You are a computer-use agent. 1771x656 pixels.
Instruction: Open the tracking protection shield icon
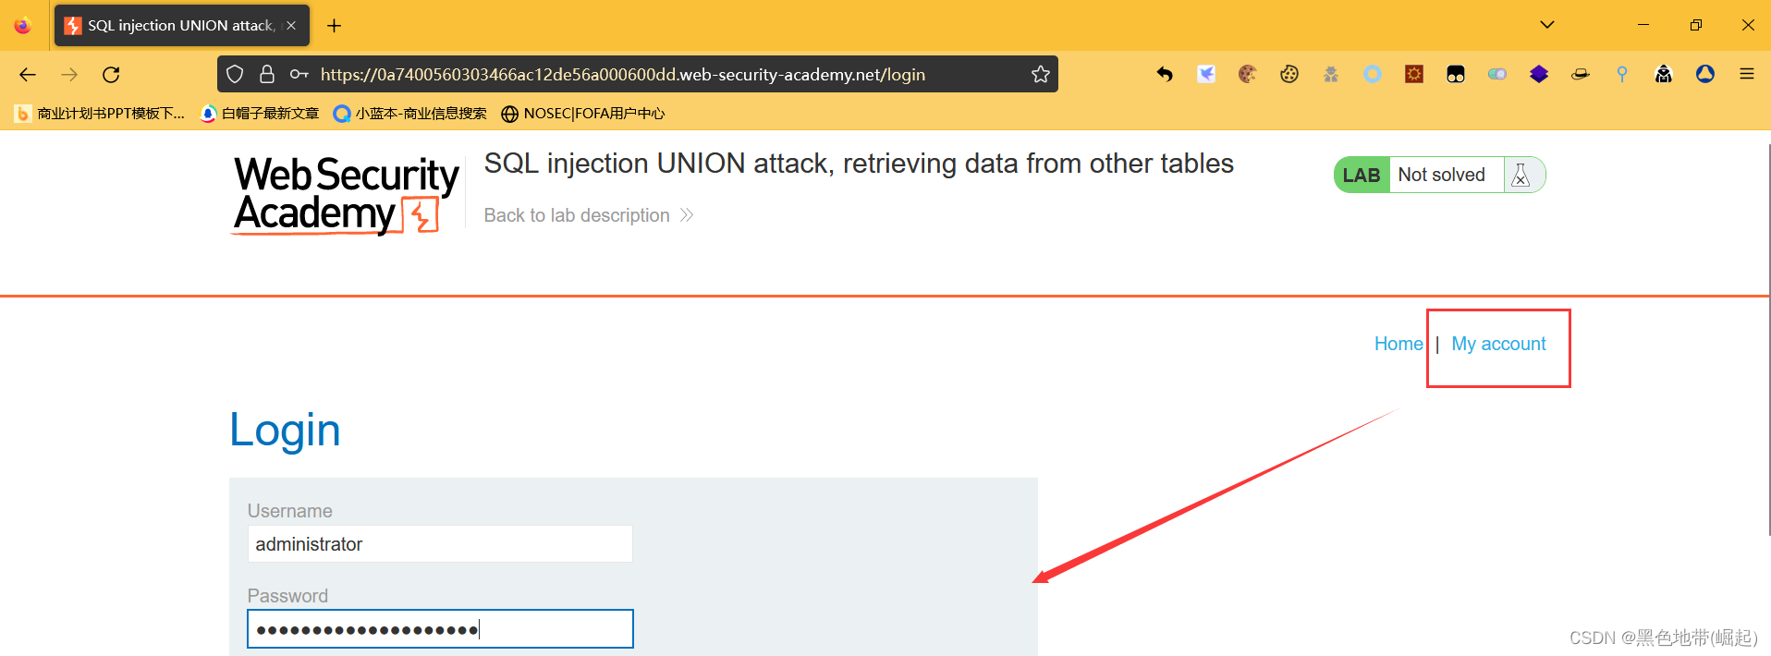(235, 75)
